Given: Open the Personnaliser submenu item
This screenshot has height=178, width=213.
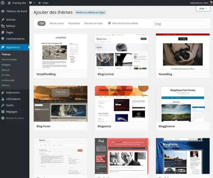Looking at the screenshot, I should [x=9, y=59].
